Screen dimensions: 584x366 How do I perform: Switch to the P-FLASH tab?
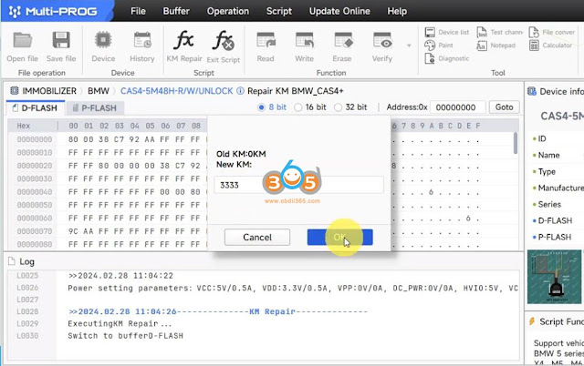coord(95,108)
